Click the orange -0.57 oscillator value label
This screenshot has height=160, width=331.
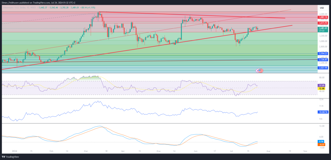point(321,144)
